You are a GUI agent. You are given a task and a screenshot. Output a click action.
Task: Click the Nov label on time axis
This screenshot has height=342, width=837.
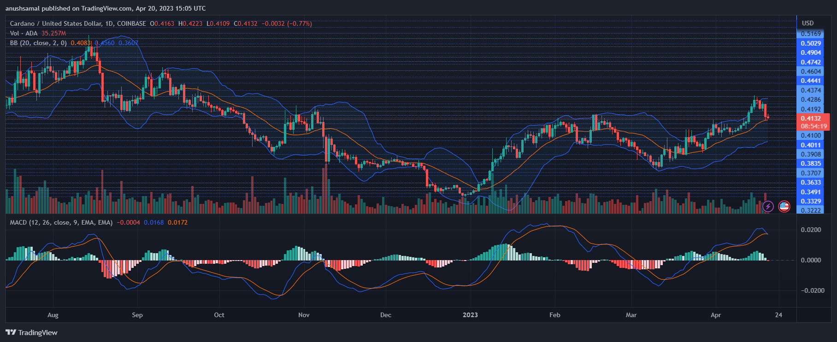tap(304, 315)
